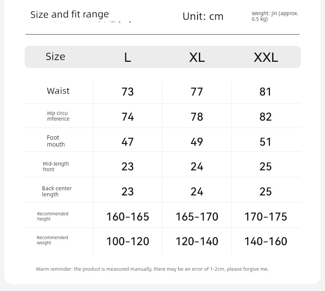Click the Recommended height row label
325x291 pixels.
(52, 216)
